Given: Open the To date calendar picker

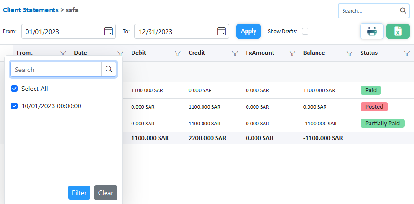Looking at the screenshot, I should [221, 32].
